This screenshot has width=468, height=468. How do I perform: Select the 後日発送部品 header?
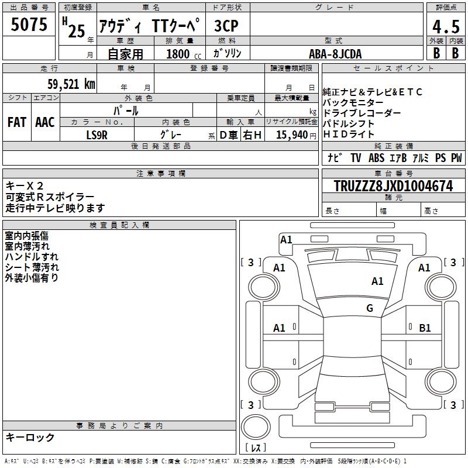coord(161,146)
